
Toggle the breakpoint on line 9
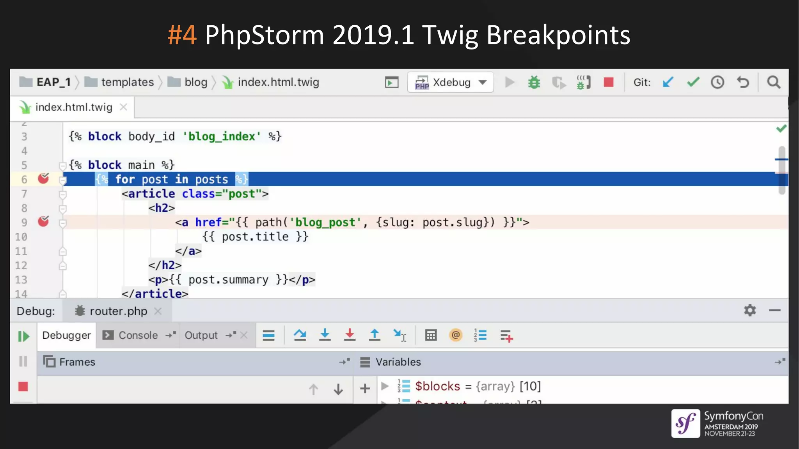(43, 222)
